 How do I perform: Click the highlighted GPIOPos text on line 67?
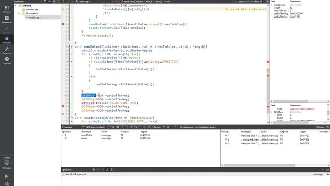89,95
